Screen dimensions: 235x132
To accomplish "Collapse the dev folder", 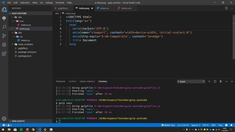I will click(12, 17).
